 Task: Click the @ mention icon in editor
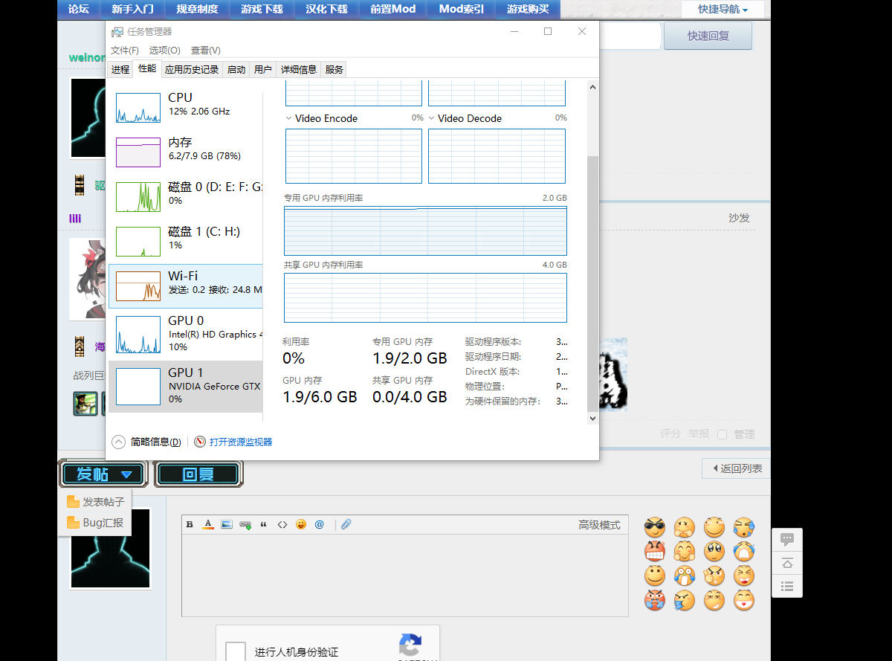320,524
